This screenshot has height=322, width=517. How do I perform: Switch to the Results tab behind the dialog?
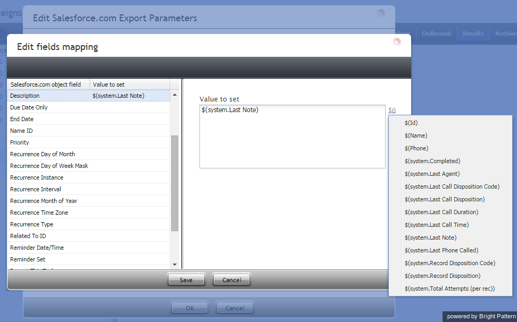(x=473, y=33)
